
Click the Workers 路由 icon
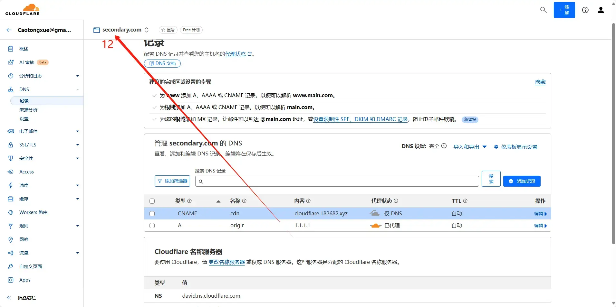[11, 212]
